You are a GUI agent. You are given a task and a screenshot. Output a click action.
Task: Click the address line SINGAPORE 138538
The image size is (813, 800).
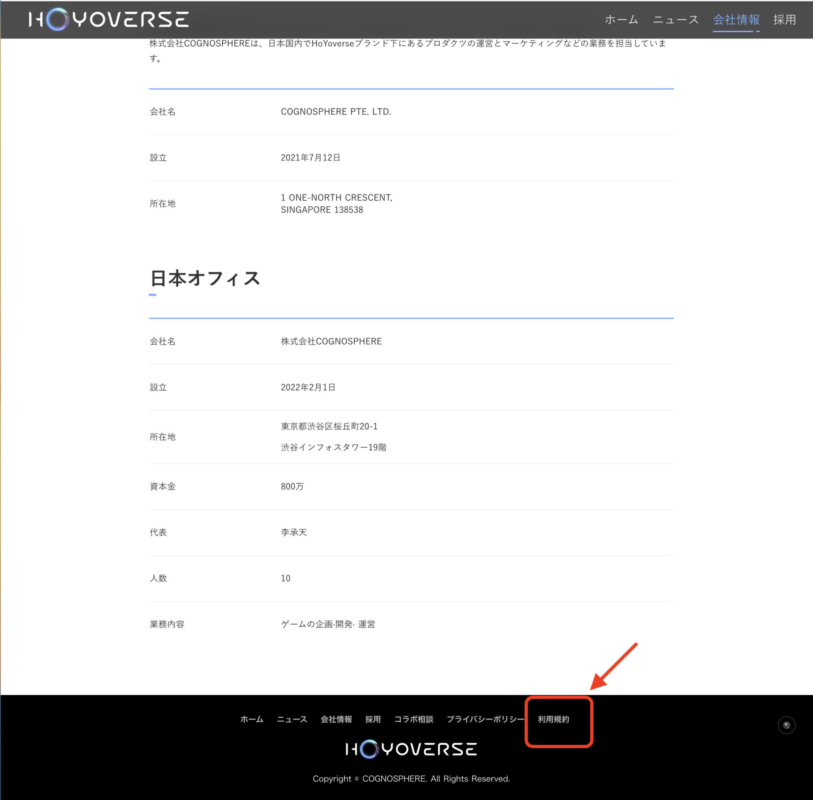322,210
